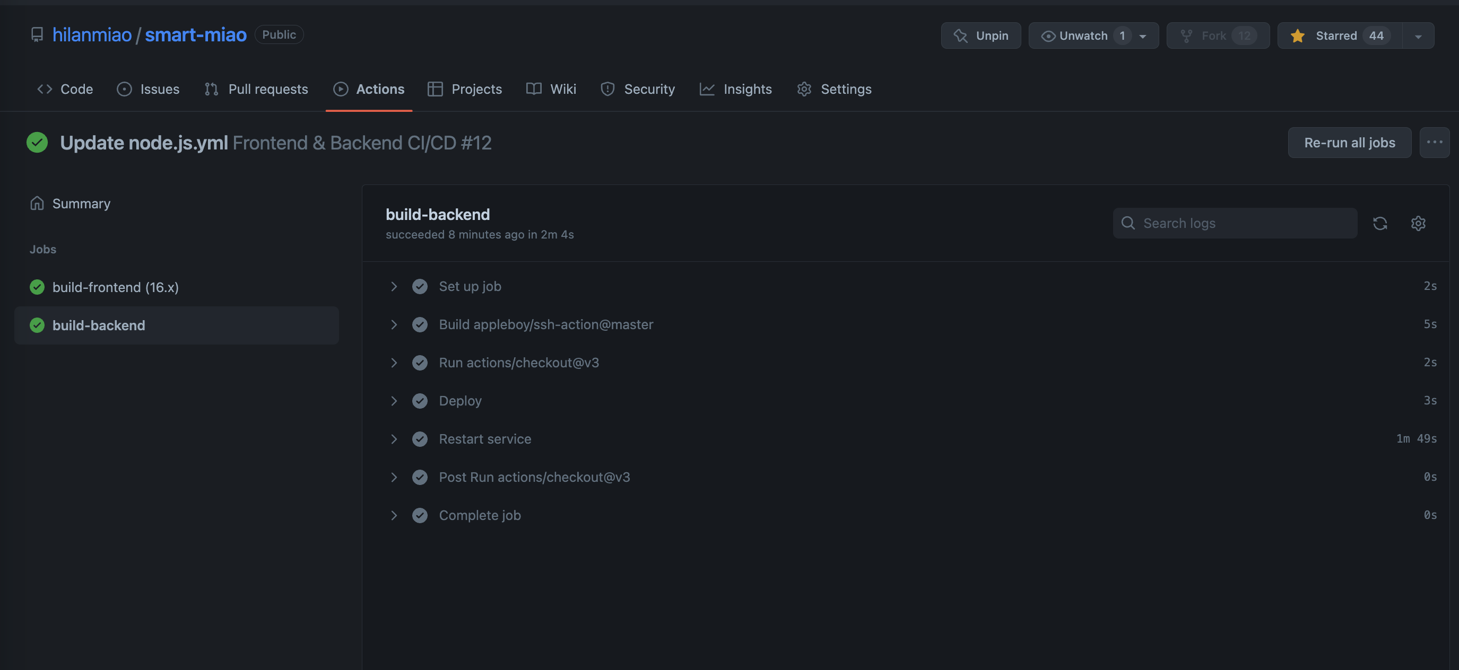Expand the Deploy step chevron
Image resolution: width=1459 pixels, height=670 pixels.
point(394,401)
